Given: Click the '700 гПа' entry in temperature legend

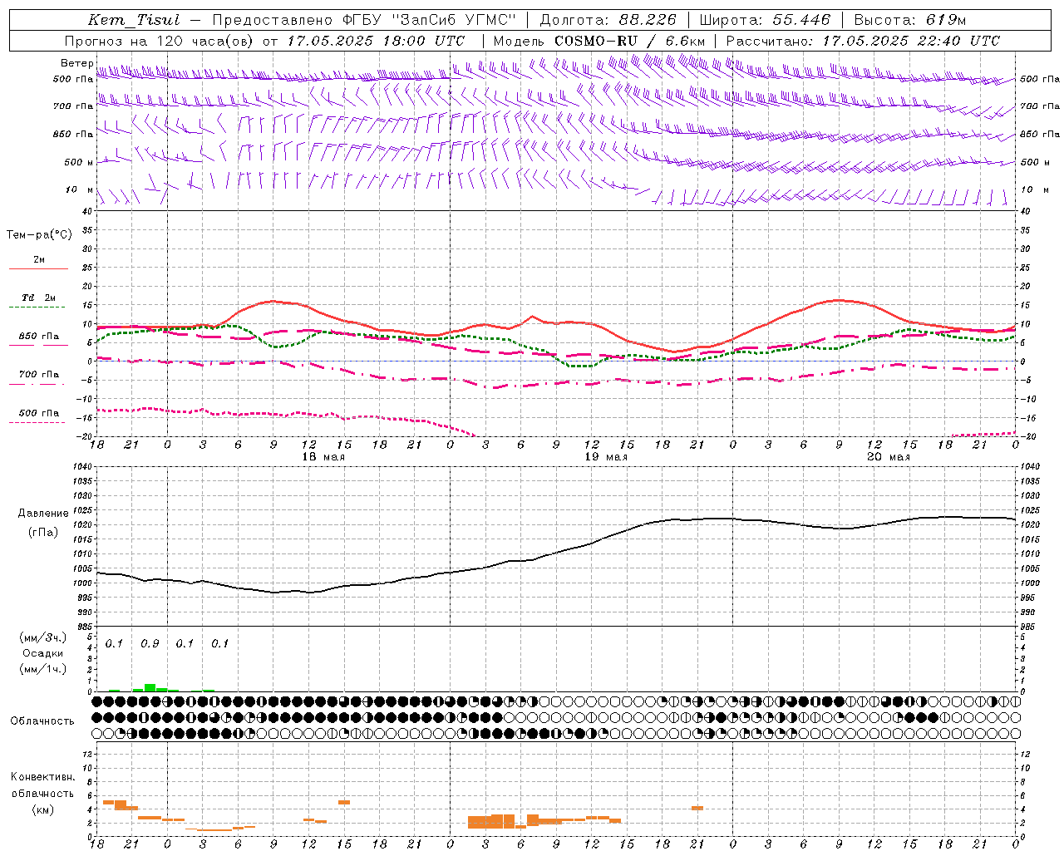Looking at the screenshot, I should tap(39, 375).
